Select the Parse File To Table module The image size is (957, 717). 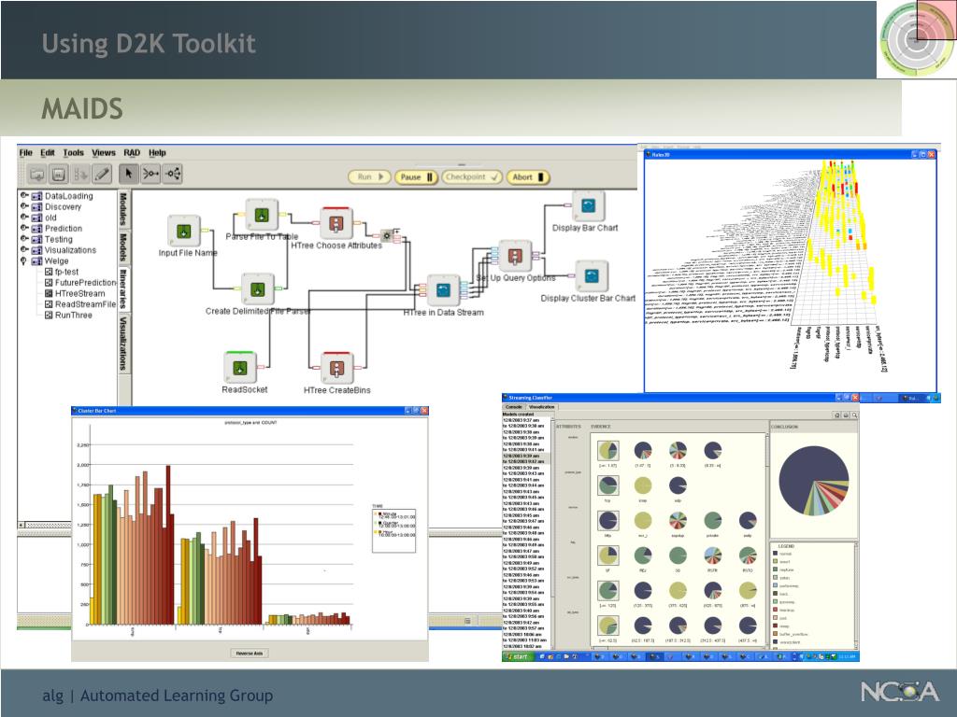262,216
